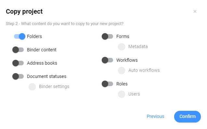Viewport: 207px width, 129px height.
Task: Toggle the Forms switch on
Action: click(108, 36)
